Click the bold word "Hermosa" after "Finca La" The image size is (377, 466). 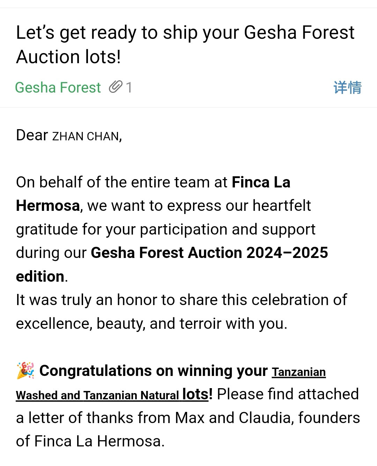(48, 206)
